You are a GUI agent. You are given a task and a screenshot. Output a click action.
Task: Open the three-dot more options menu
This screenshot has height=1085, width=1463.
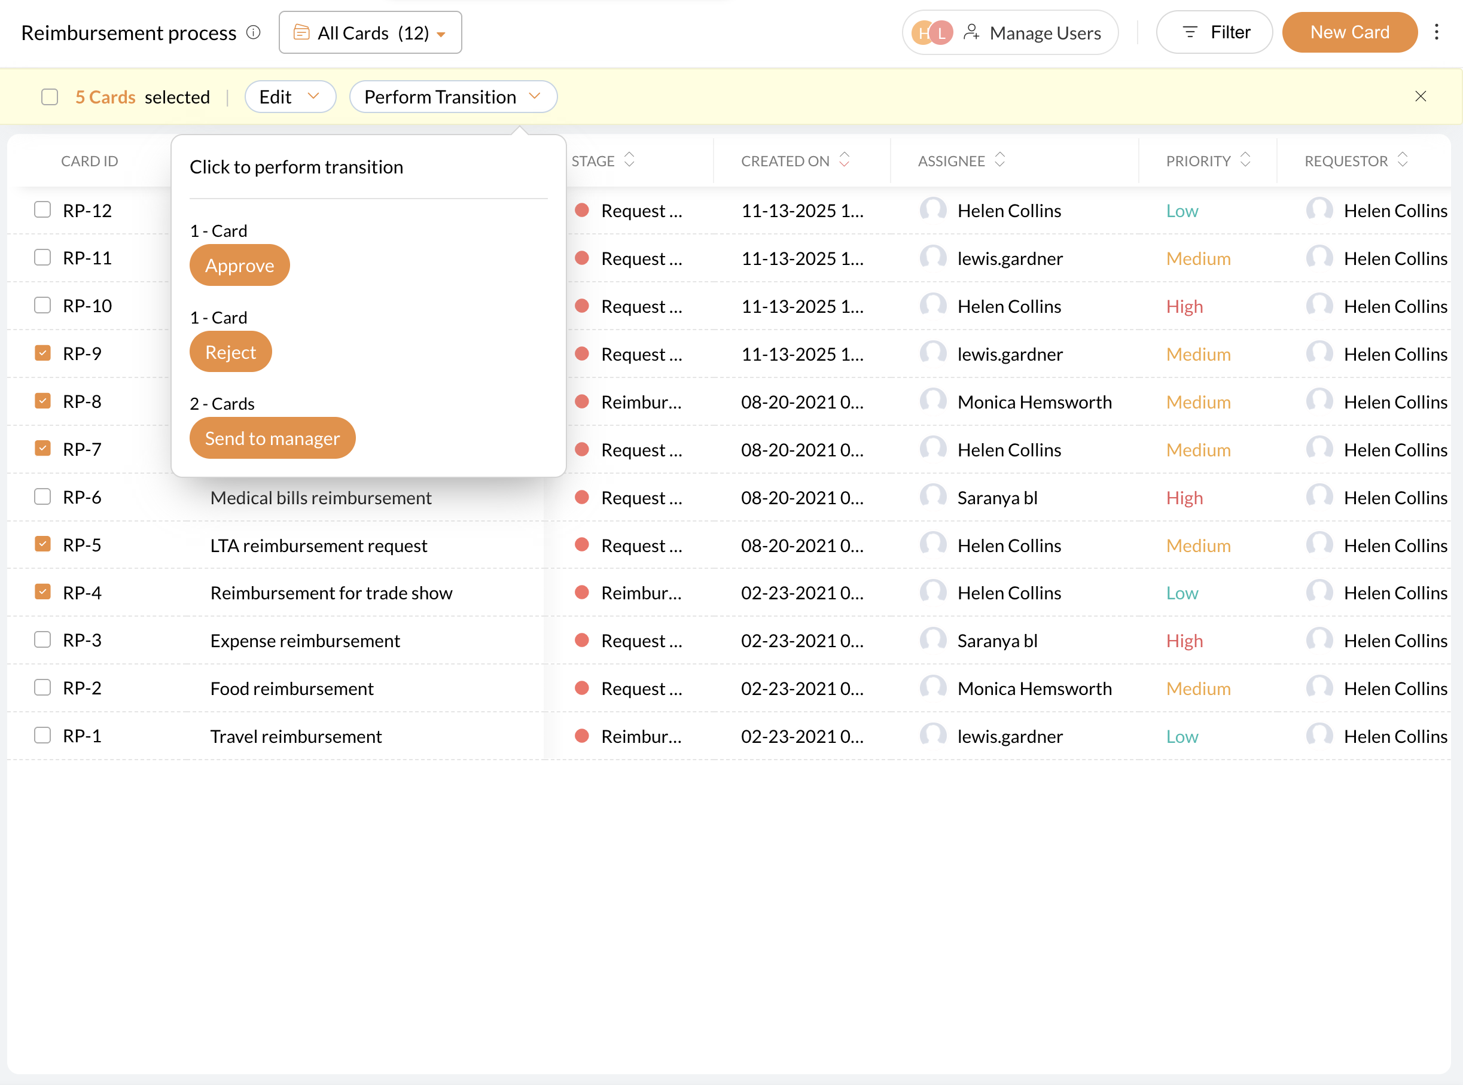1436,32
